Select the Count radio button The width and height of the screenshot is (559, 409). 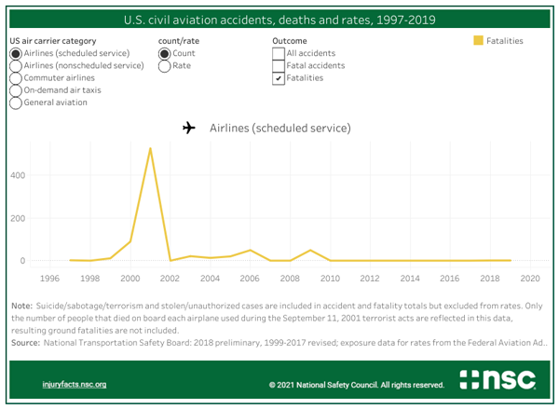pos(164,54)
